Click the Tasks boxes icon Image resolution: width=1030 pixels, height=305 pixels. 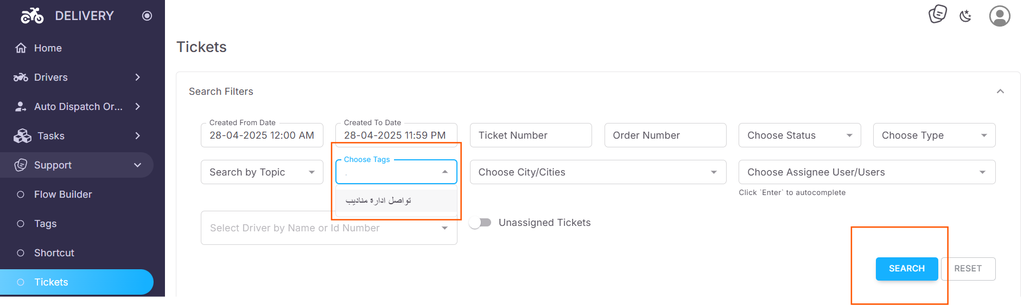(22, 136)
